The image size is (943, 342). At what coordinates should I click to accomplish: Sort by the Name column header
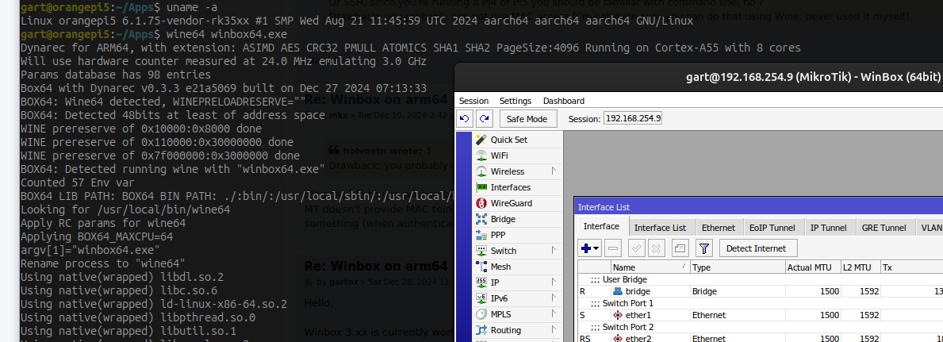650,267
